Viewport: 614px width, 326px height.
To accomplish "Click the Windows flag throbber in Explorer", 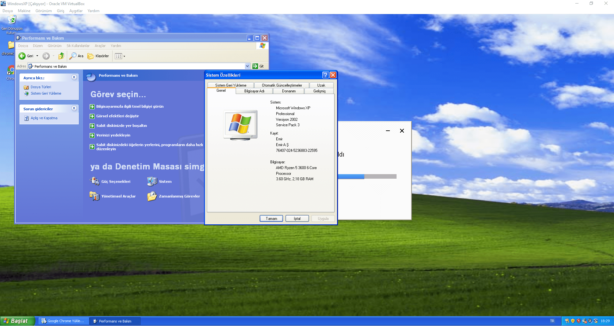I will [x=263, y=46].
